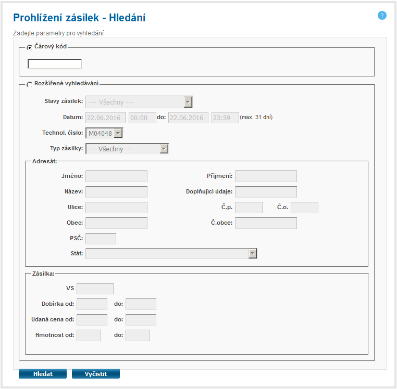
Task: Focus the Příjmení surname field
Action: click(x=266, y=176)
